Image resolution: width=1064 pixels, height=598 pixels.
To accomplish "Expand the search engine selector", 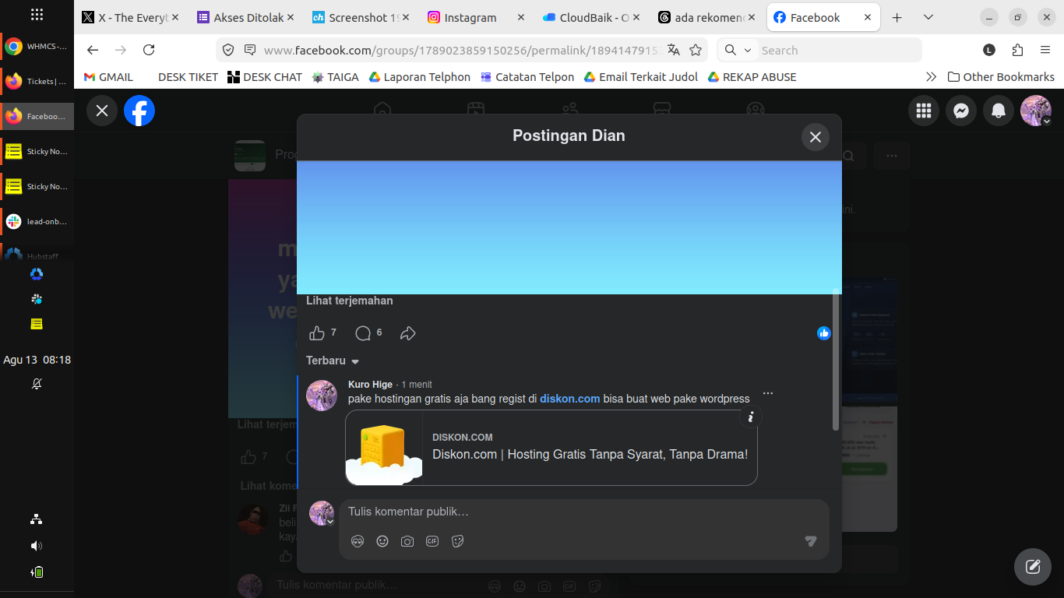I will [738, 50].
